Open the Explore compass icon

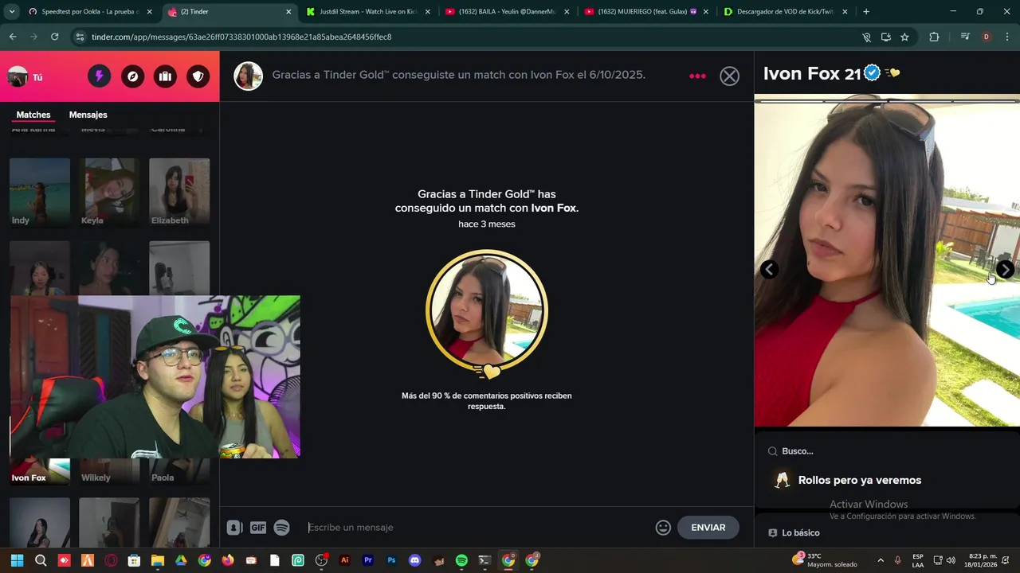[x=132, y=76]
